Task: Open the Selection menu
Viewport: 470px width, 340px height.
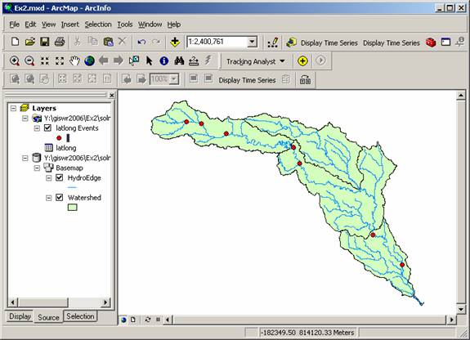Action: (98, 25)
